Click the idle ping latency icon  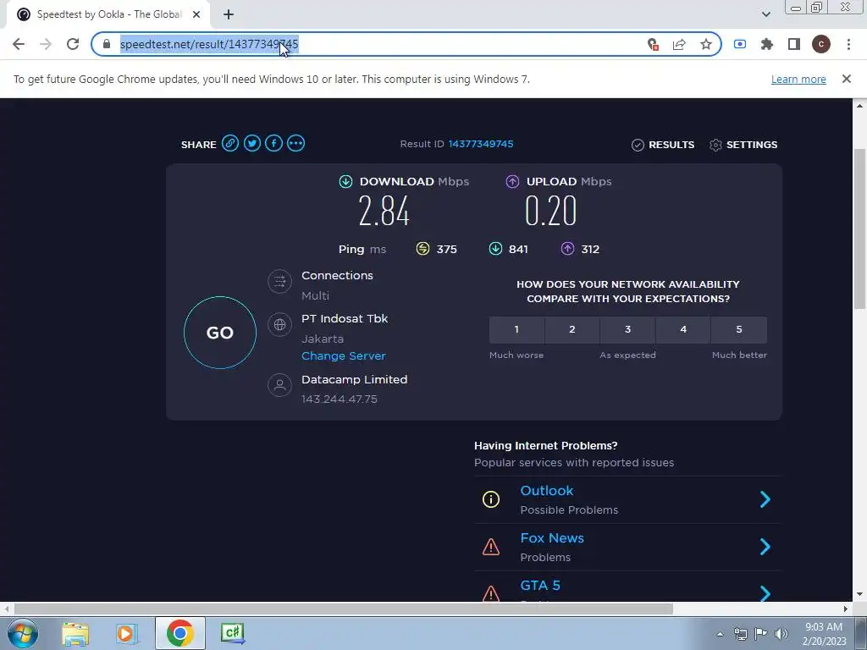(x=422, y=249)
